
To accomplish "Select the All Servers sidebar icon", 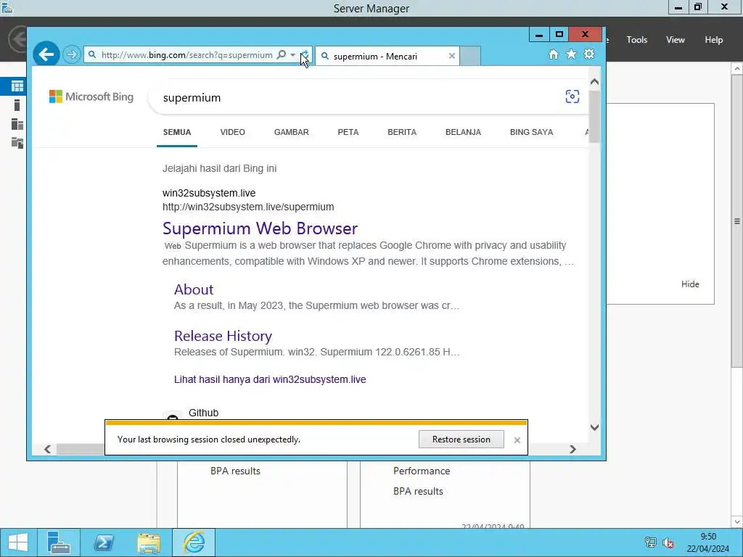I will coord(17,124).
